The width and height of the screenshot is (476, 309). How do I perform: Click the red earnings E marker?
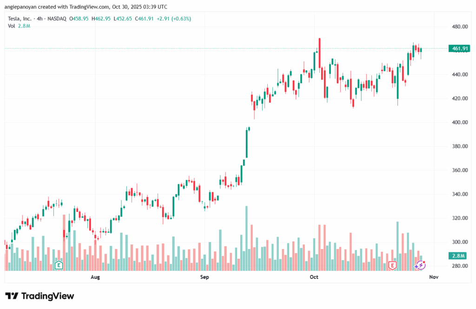tap(392, 265)
